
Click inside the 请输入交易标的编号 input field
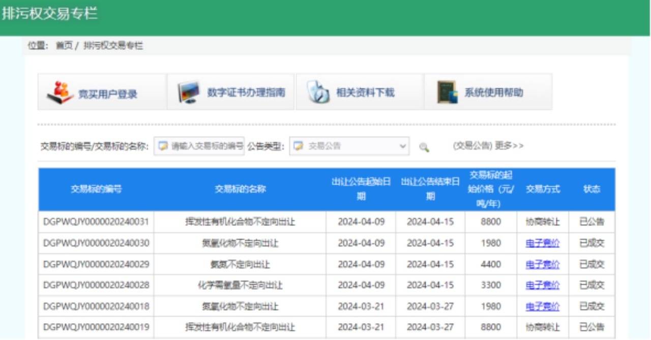(203, 146)
